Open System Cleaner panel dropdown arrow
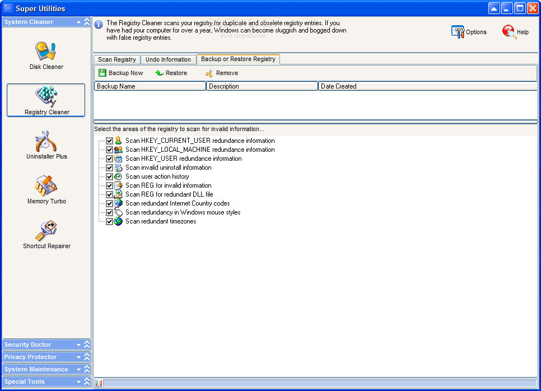 (78, 22)
